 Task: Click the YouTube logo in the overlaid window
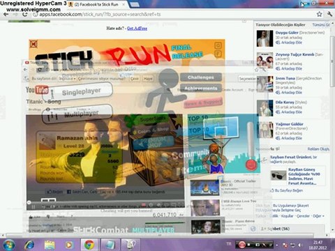click(x=37, y=90)
